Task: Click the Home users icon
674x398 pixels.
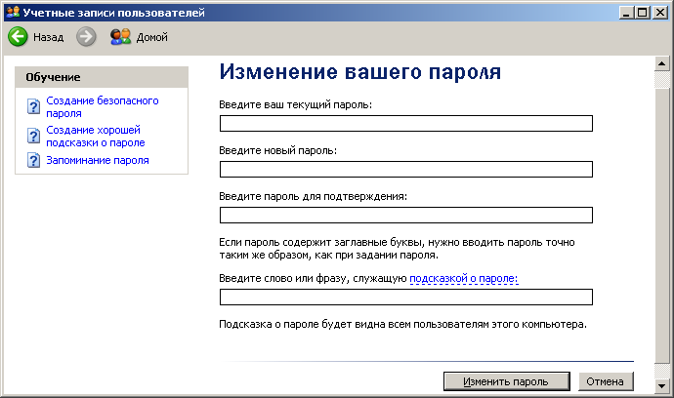Action: (120, 37)
